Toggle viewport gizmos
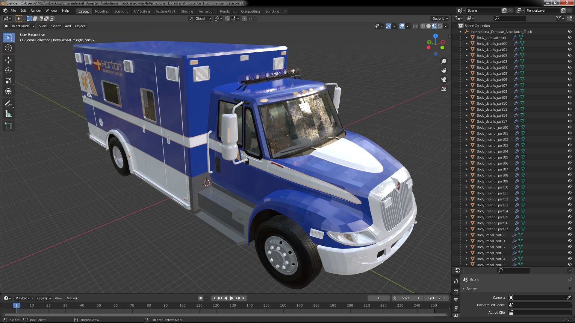Screen dimensions: 575x323 tap(388, 26)
